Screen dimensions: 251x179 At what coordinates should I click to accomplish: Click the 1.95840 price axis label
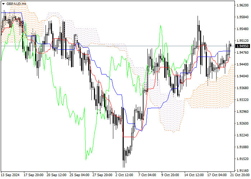point(243,17)
